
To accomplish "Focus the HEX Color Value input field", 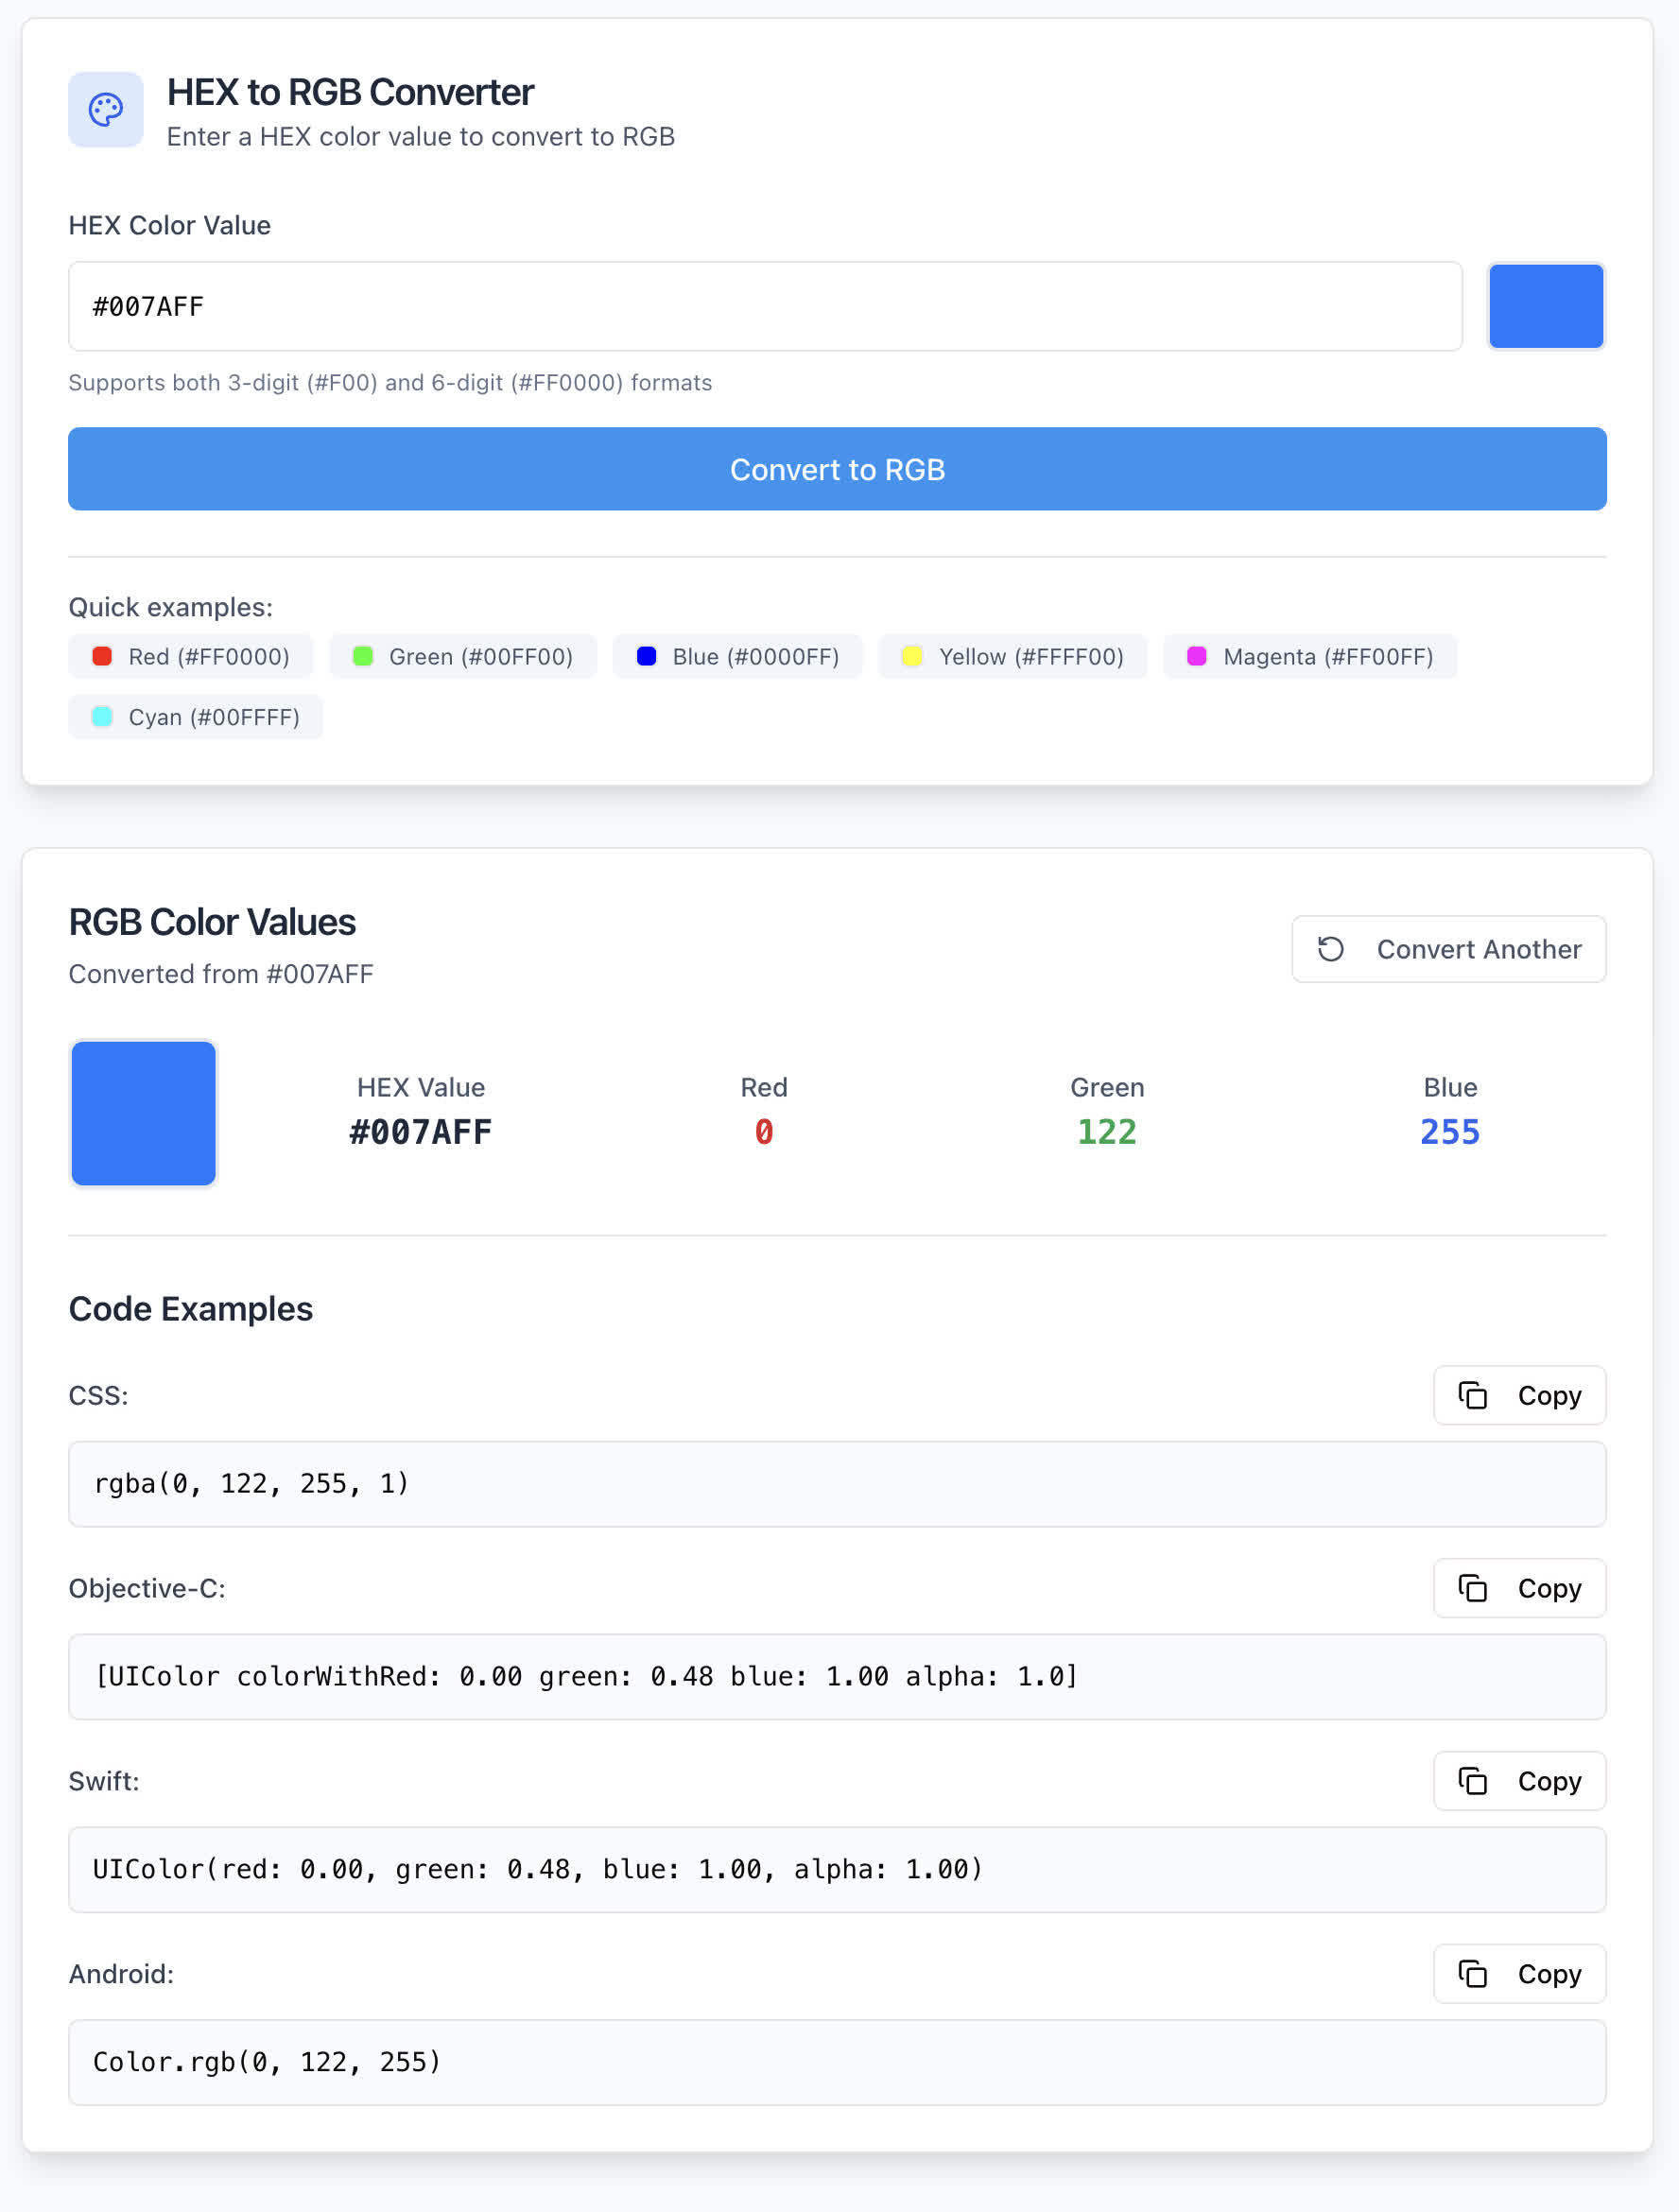I will (765, 306).
